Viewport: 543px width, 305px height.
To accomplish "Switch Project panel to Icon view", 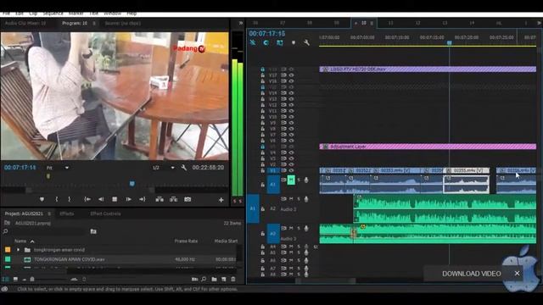I will [15, 279].
